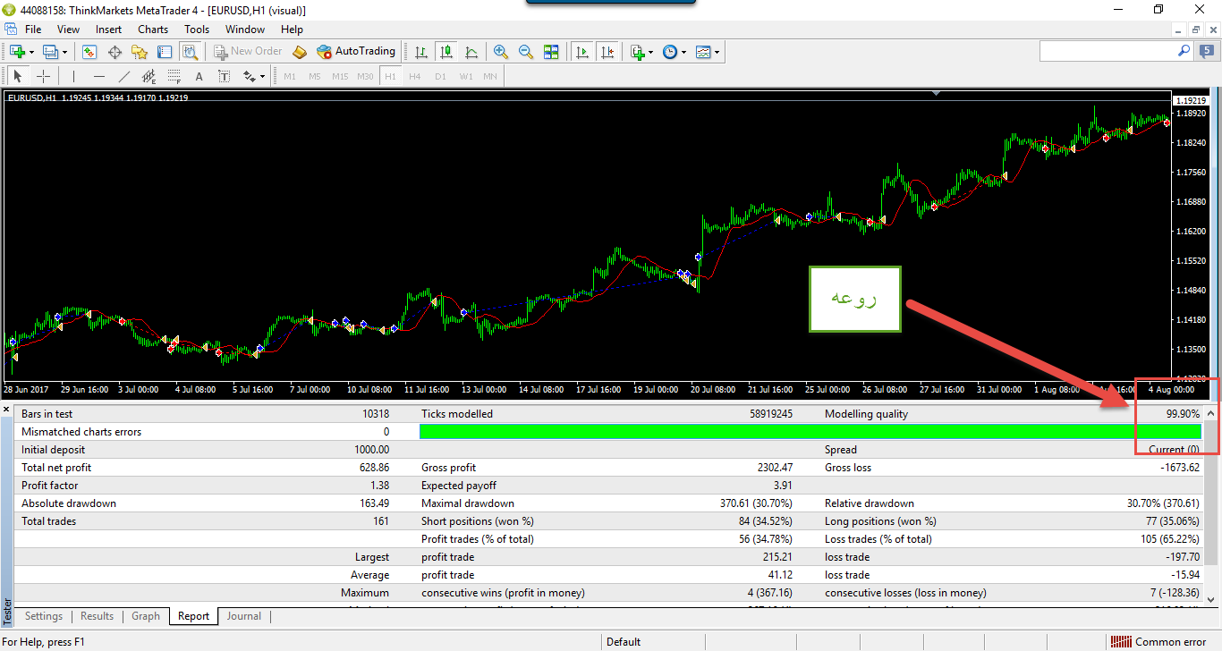Zoom in on the chart
This screenshot has width=1222, height=651.
coord(501,52)
